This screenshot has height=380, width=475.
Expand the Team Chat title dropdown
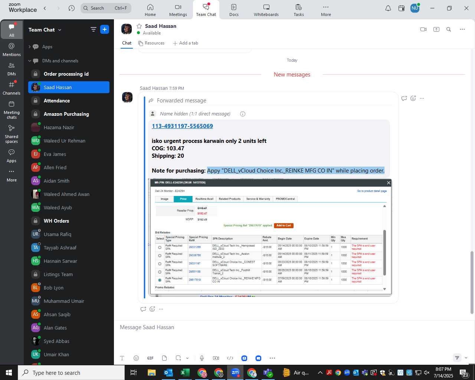[60, 30]
